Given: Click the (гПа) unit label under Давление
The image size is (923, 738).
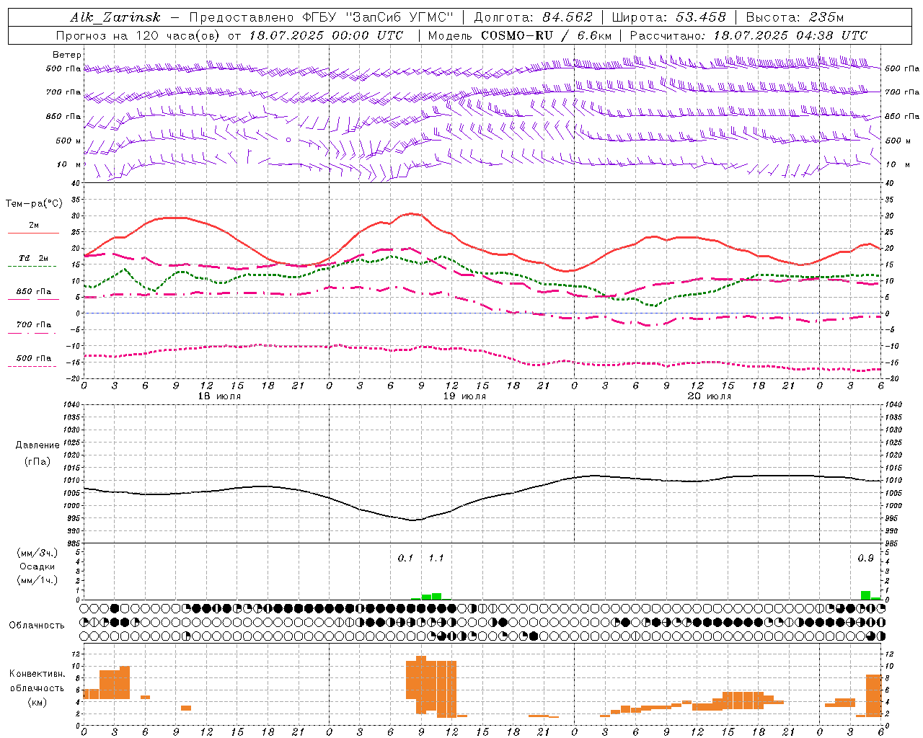Looking at the screenshot, I should tap(37, 462).
